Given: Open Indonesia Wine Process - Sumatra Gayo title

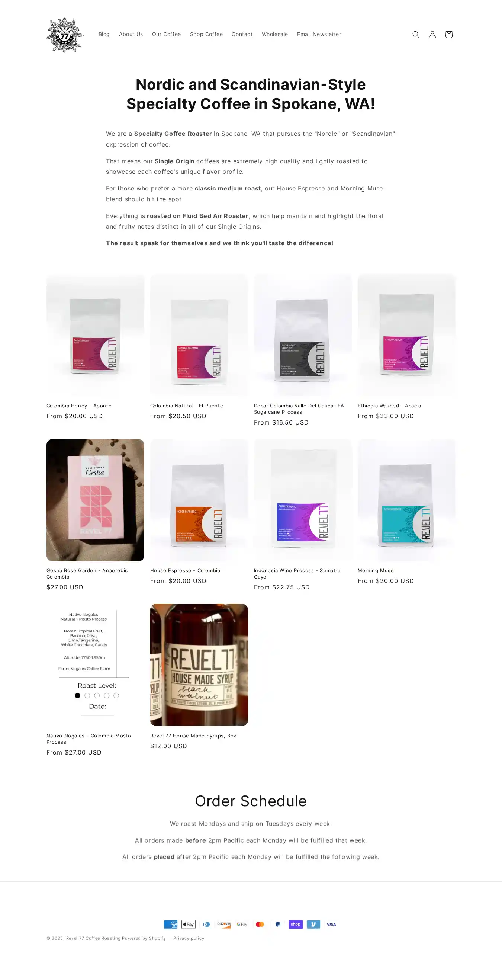Looking at the screenshot, I should tap(297, 573).
